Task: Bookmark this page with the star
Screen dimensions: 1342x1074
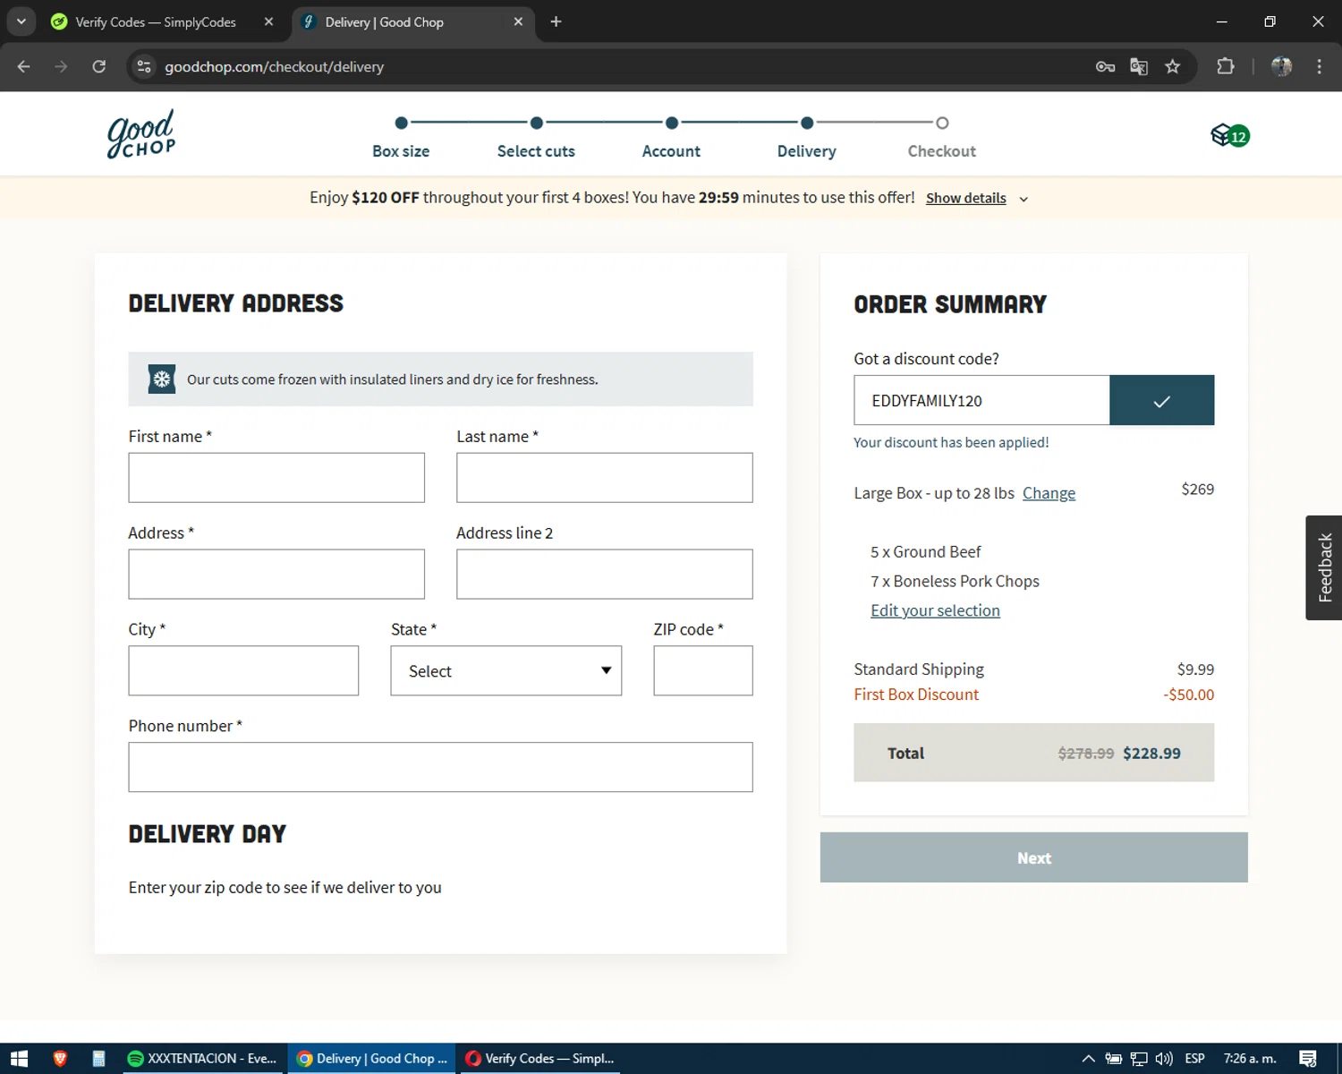Action: pyautogui.click(x=1173, y=66)
